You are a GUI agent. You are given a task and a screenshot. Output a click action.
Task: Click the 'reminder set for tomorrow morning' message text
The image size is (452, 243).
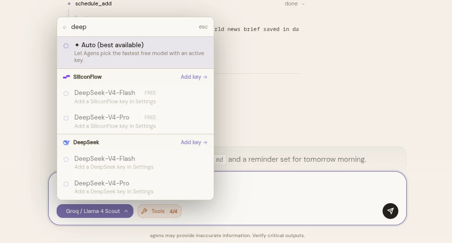(x=297, y=159)
